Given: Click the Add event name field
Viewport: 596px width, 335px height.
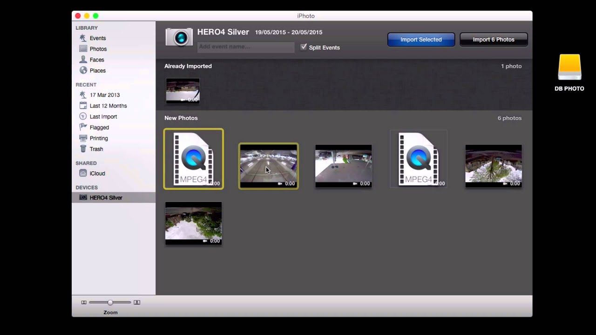Looking at the screenshot, I should [246, 47].
